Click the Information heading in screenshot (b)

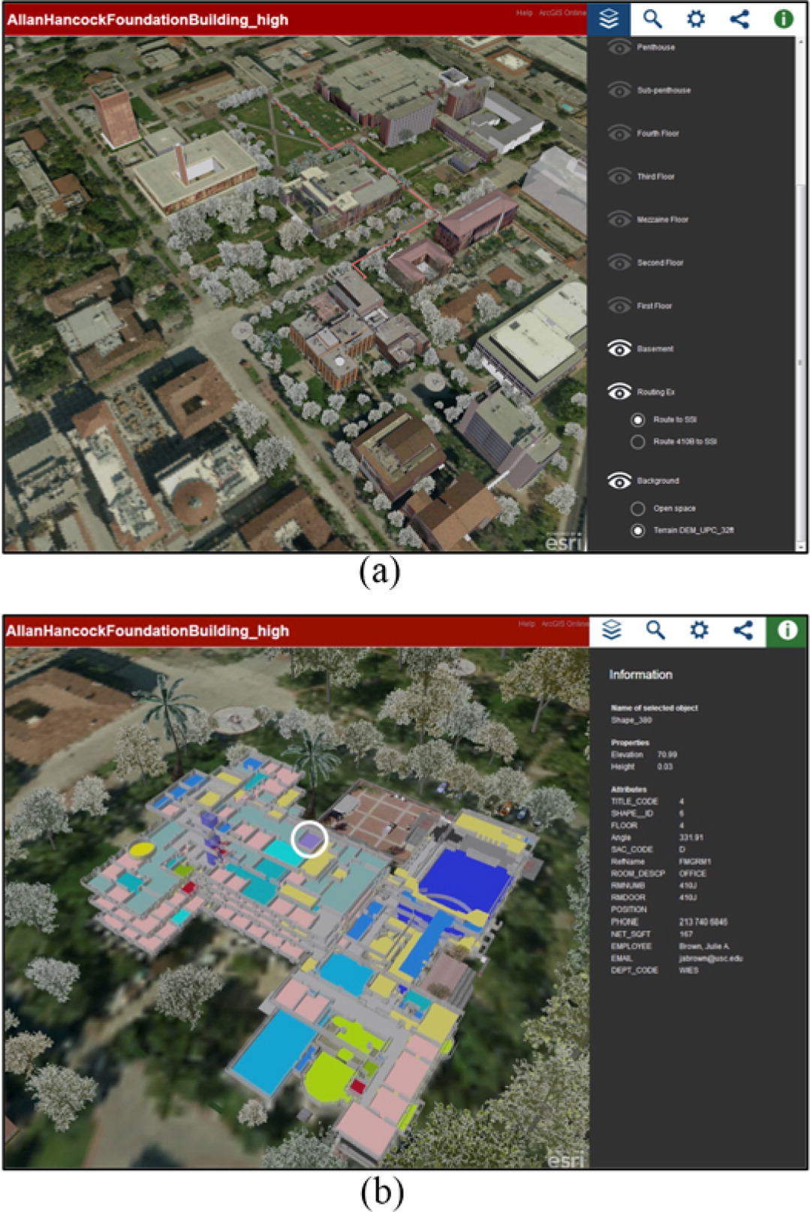click(x=640, y=675)
